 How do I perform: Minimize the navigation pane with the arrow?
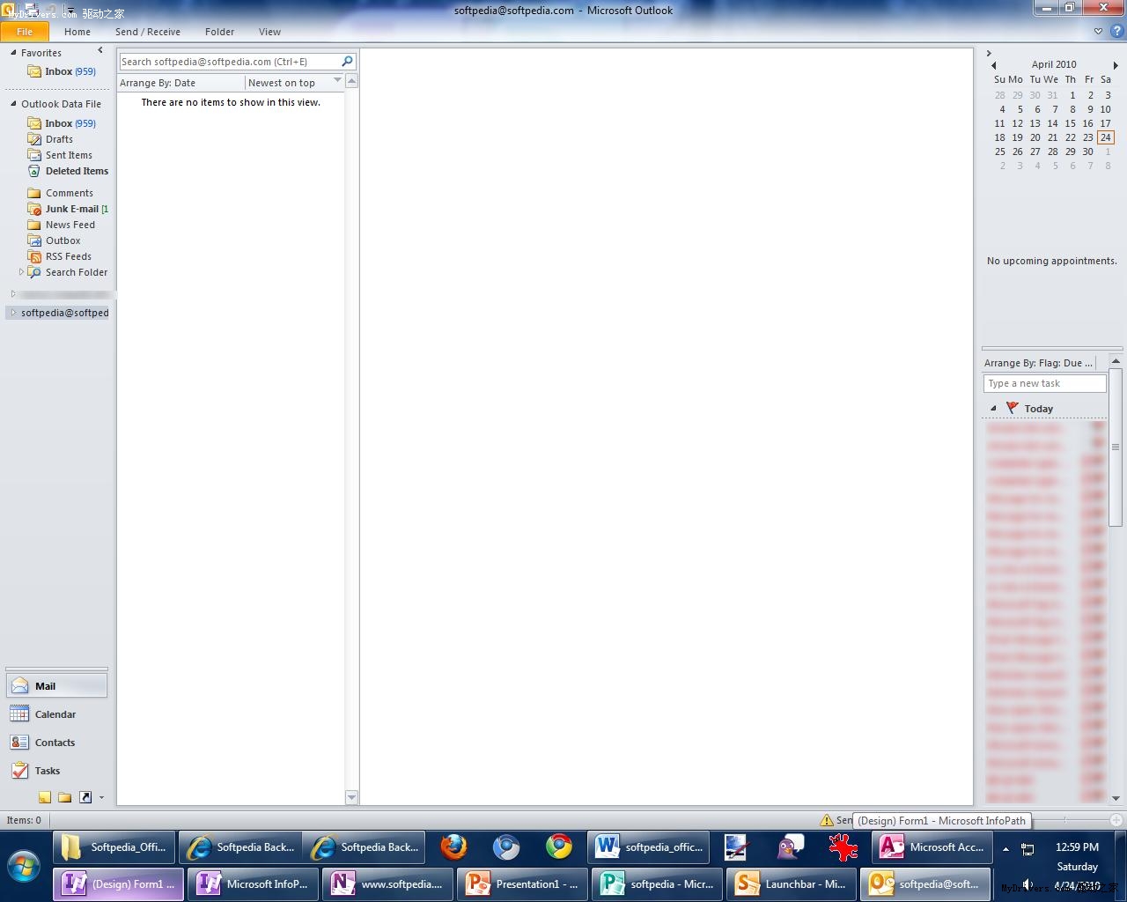click(x=100, y=50)
